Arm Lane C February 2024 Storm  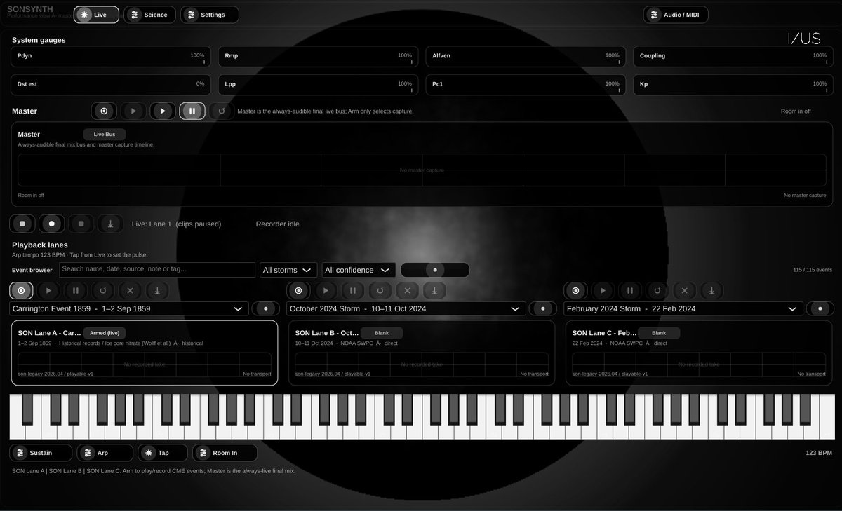point(575,290)
